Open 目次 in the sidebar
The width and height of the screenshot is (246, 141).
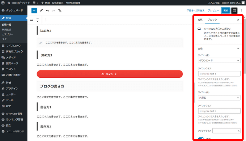14,125
